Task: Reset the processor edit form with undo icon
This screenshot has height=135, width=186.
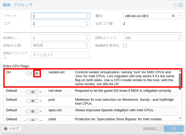Action: click(x=175, y=5)
